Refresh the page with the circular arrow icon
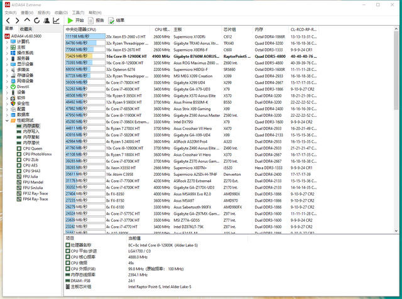The height and width of the screenshot is (299, 402). tap(37, 21)
